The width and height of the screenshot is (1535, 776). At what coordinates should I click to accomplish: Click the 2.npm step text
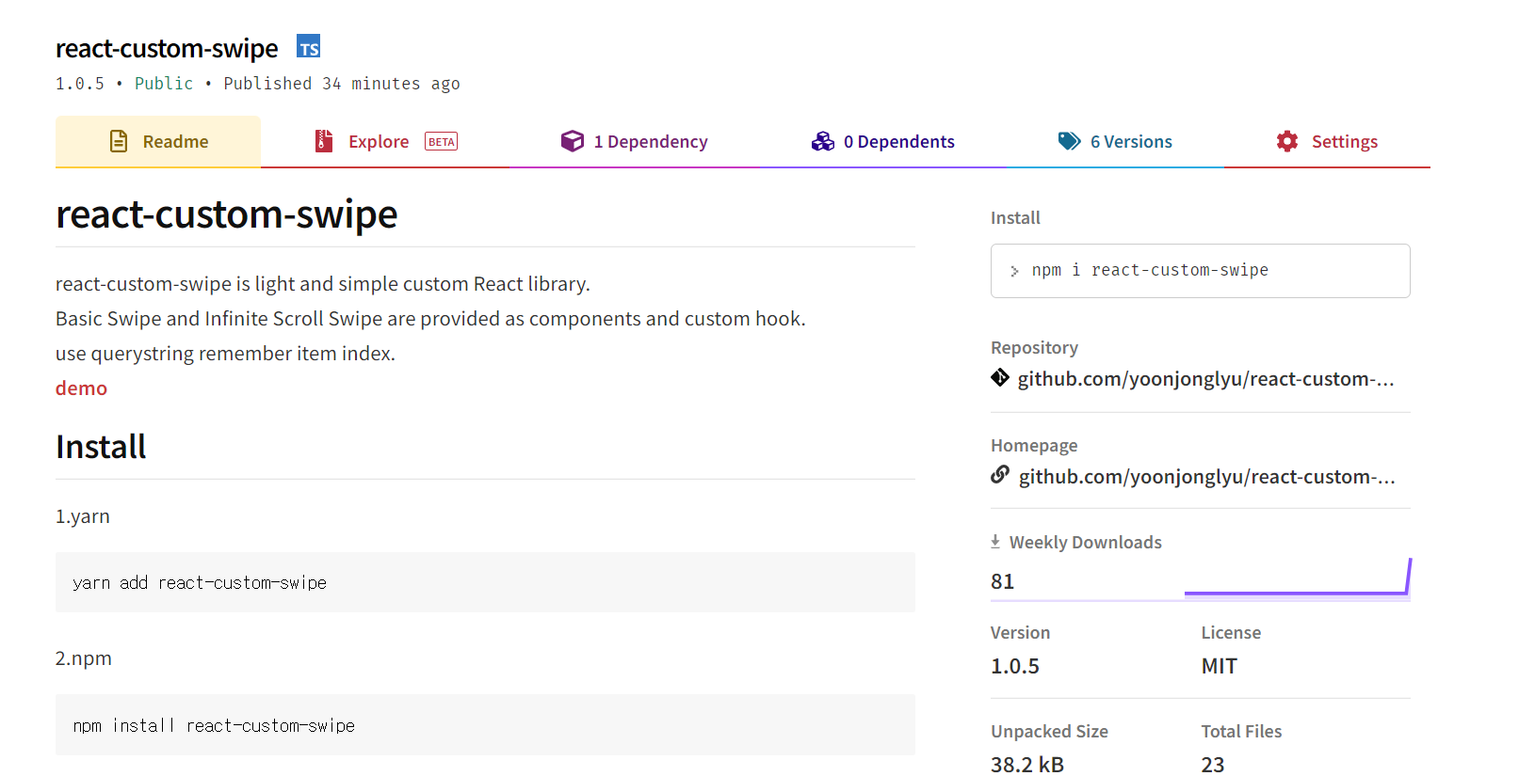coord(83,658)
